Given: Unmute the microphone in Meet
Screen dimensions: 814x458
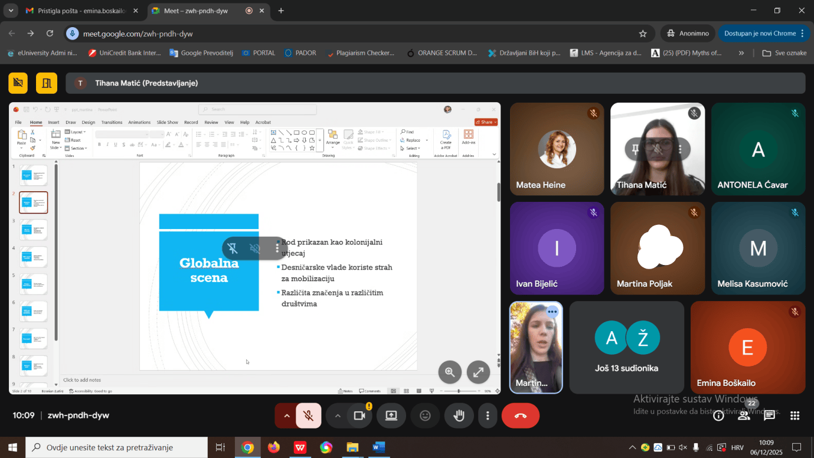Looking at the screenshot, I should (308, 416).
